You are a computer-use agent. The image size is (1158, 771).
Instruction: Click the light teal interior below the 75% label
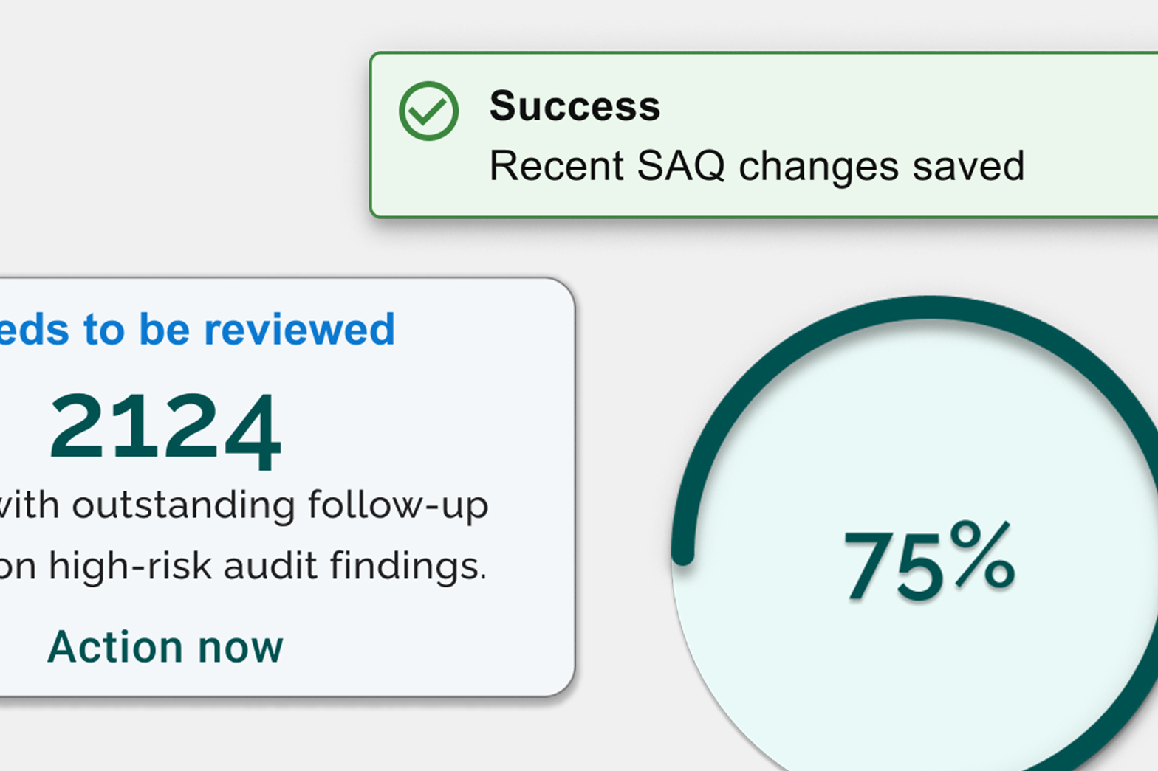click(929, 679)
